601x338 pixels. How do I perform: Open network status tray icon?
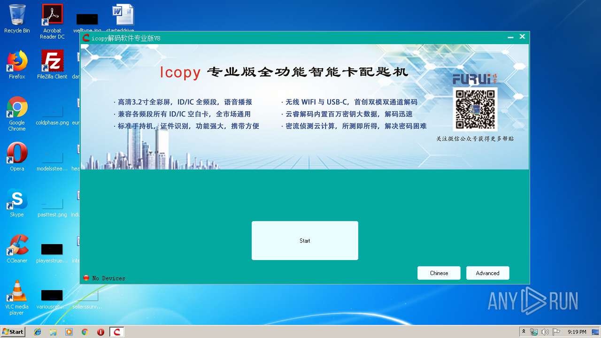pyautogui.click(x=534, y=332)
